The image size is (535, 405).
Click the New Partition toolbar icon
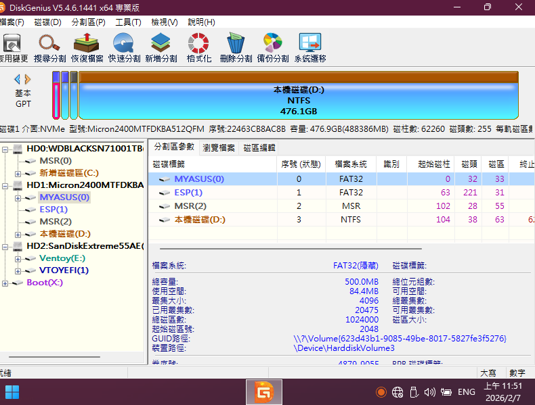(161, 47)
